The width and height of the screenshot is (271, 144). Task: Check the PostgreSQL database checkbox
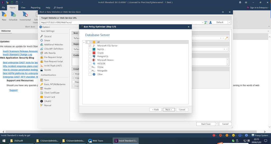click(90, 57)
